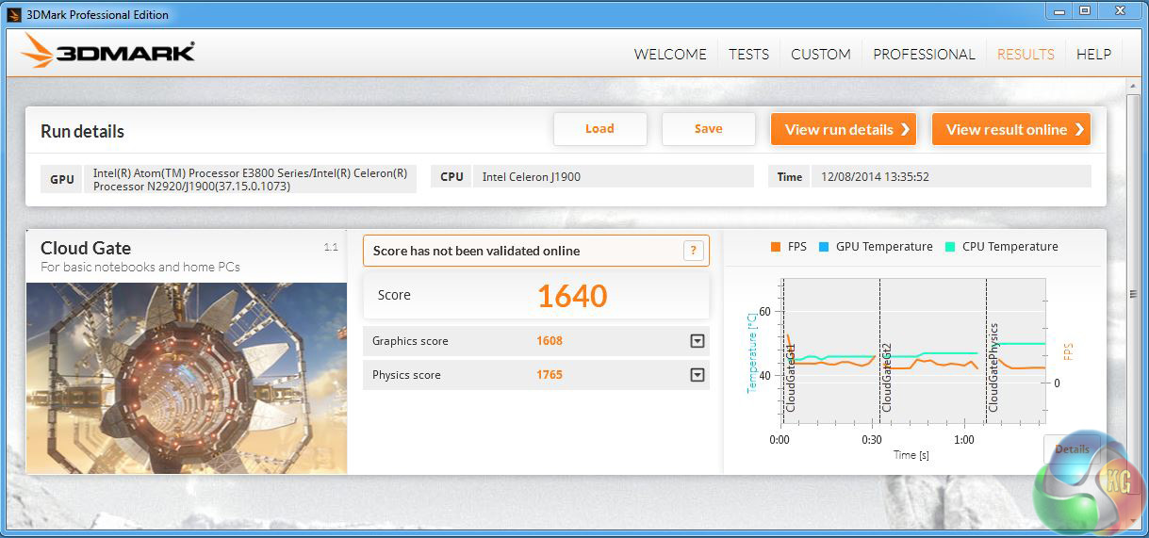The height and width of the screenshot is (538, 1149).
Task: Switch to the TESTS tab
Action: tap(748, 55)
